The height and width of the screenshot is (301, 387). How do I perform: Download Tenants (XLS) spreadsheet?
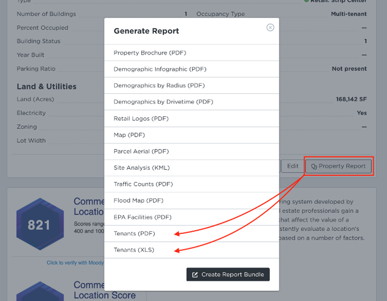[191, 250]
